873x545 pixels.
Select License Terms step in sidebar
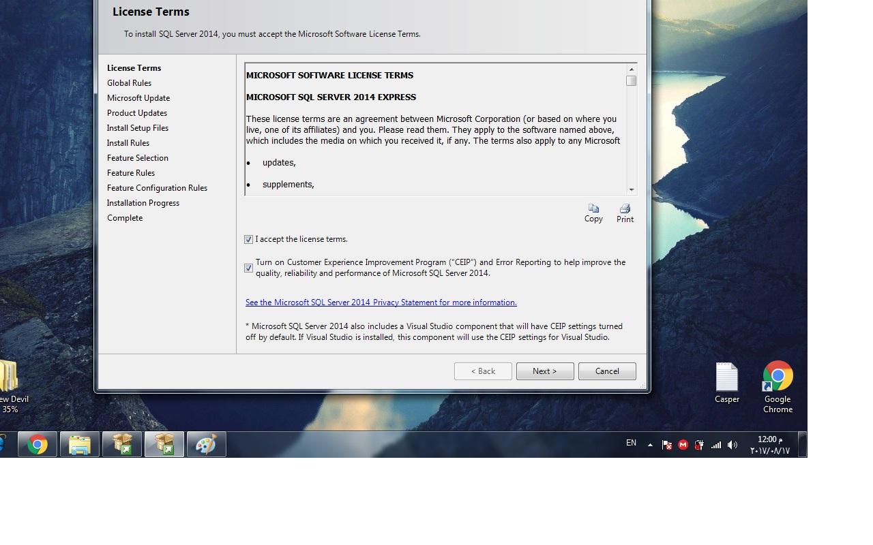134,68
